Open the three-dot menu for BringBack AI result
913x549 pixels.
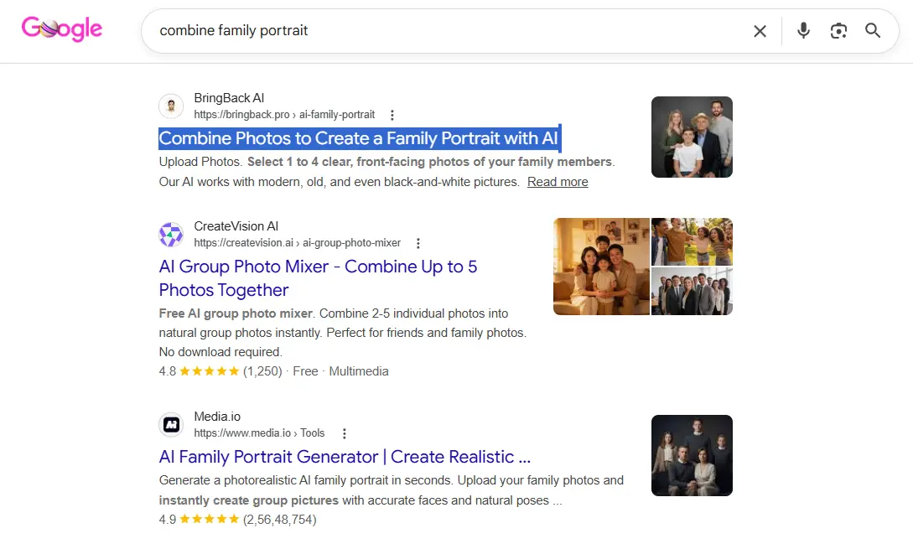tap(392, 115)
